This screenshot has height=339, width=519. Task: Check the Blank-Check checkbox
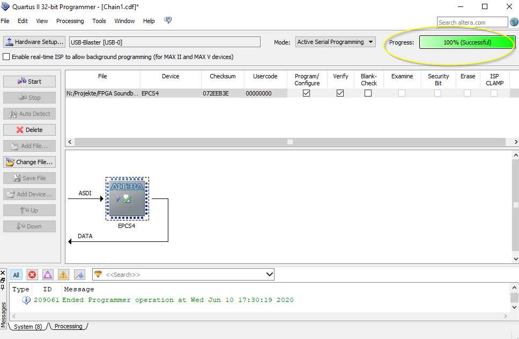368,93
